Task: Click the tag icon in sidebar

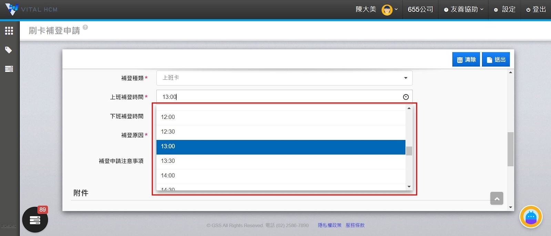Action: (9, 50)
